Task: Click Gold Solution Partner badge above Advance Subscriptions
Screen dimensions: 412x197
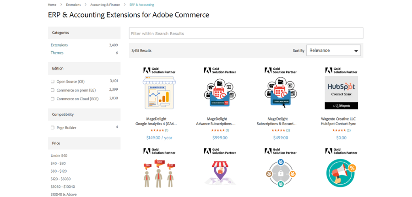Action: [x=220, y=70]
